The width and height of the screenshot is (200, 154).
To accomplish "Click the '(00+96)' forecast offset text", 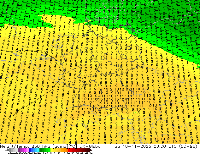I will pos(188,146).
